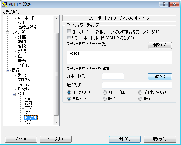Click the 追加(D) button
The height and width of the screenshot is (145, 181).
(x=160, y=77)
